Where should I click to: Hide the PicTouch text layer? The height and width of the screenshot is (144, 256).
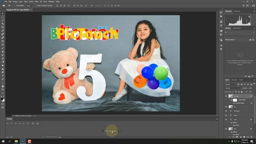click(x=226, y=111)
